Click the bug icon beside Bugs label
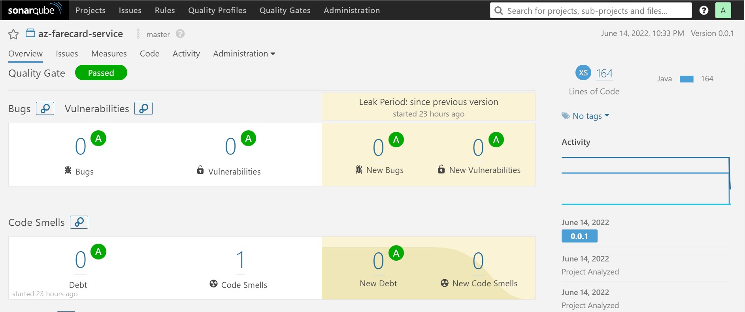 click(x=68, y=170)
